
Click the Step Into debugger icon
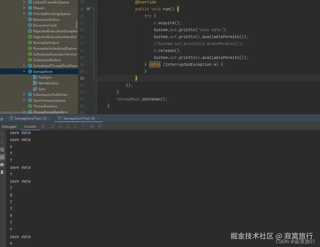tap(60, 126)
